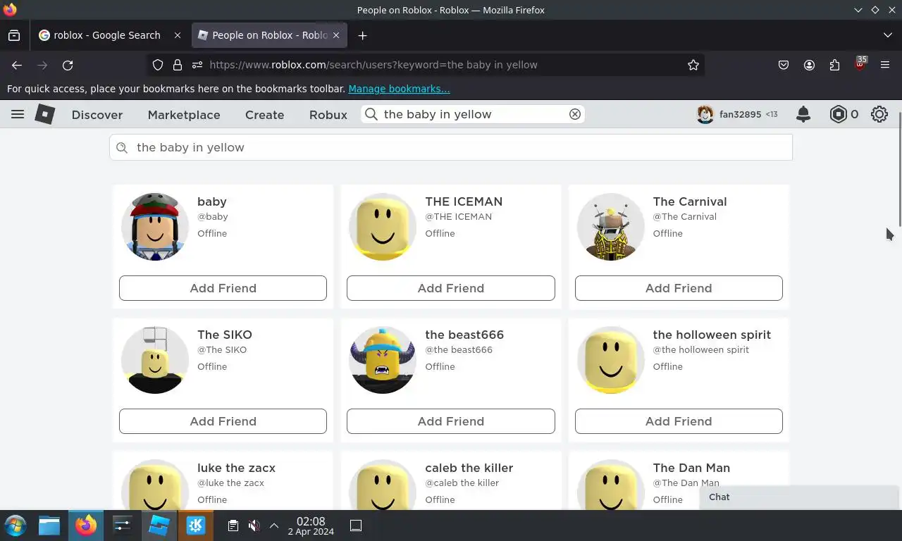Open the Robux balance icon
The height and width of the screenshot is (541, 902).
pos(838,114)
